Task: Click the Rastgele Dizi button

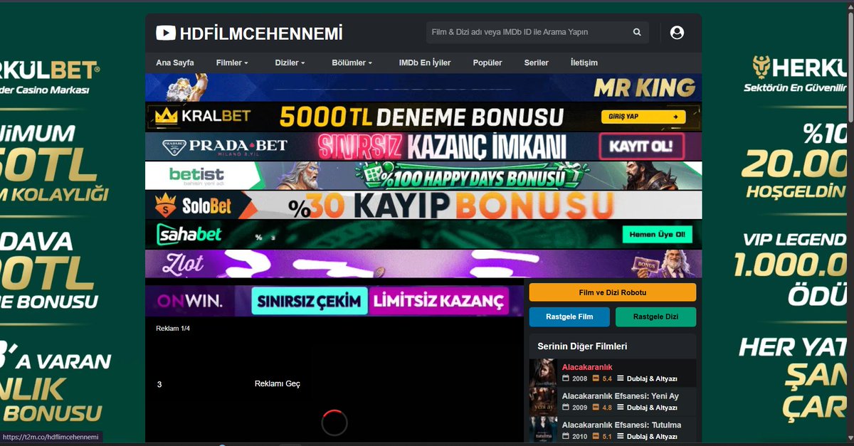Action: tap(655, 317)
